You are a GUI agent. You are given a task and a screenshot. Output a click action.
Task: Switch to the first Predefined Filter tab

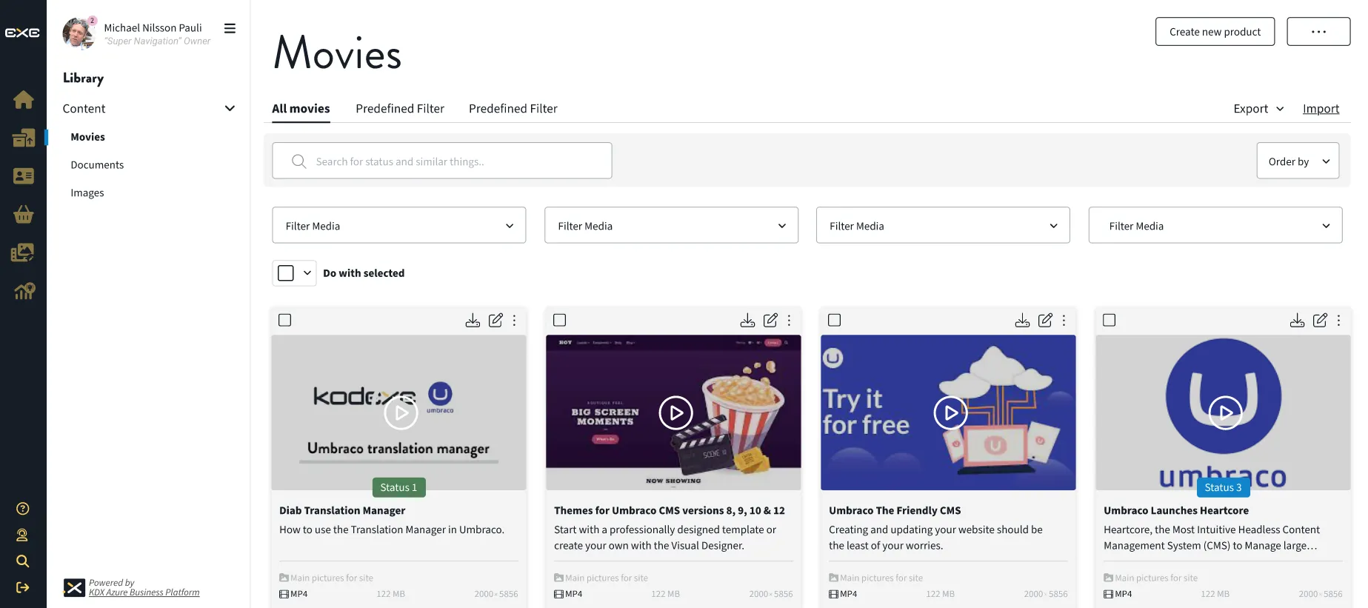point(400,109)
